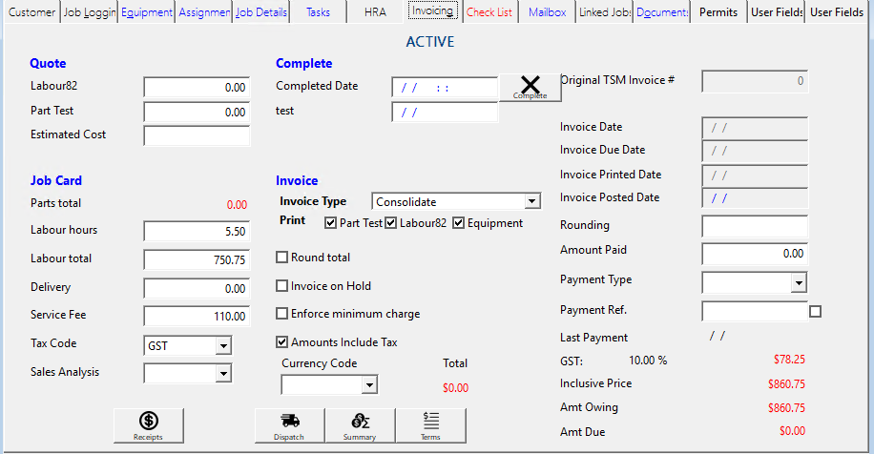Image resolution: width=874 pixels, height=454 pixels.
Task: Open the Currency Code dropdown
Action: click(369, 385)
